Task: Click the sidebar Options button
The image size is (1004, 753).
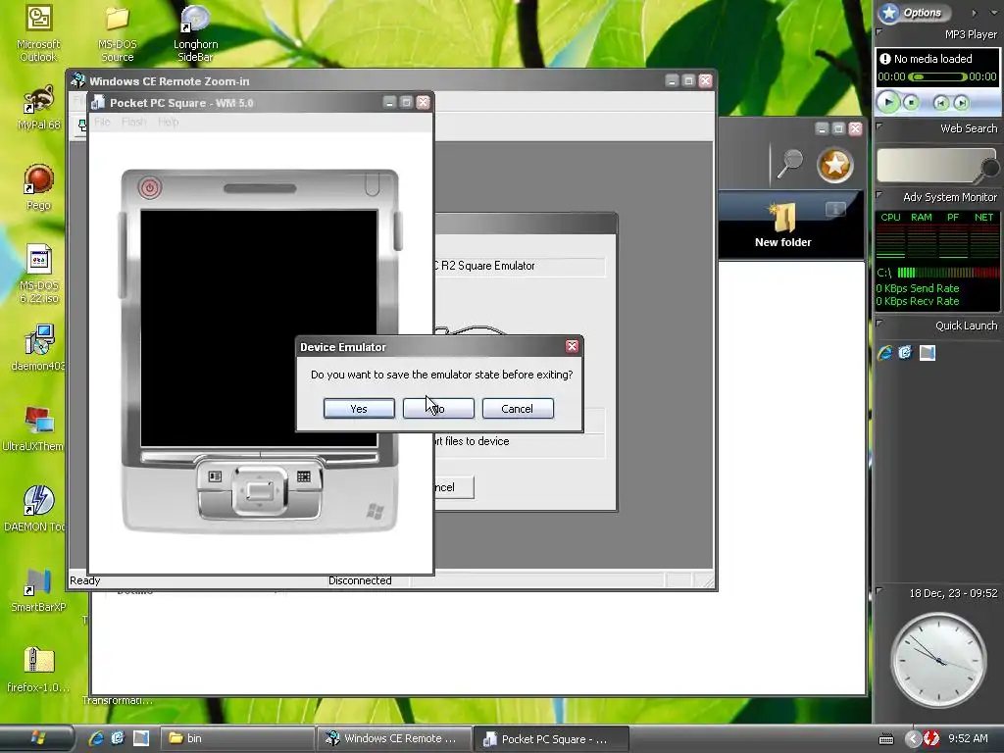Action: click(915, 12)
